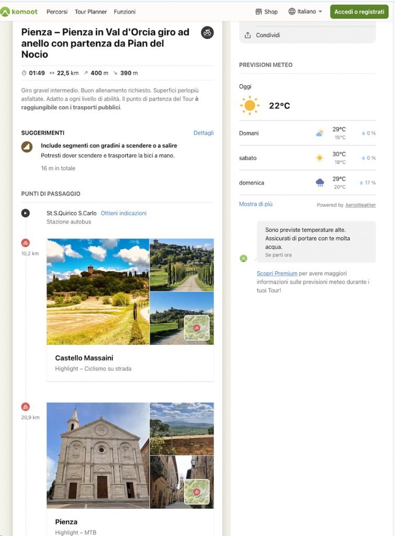Click the 20,9 km waypoint marker
The height and width of the screenshot is (536, 395).
tap(25, 407)
